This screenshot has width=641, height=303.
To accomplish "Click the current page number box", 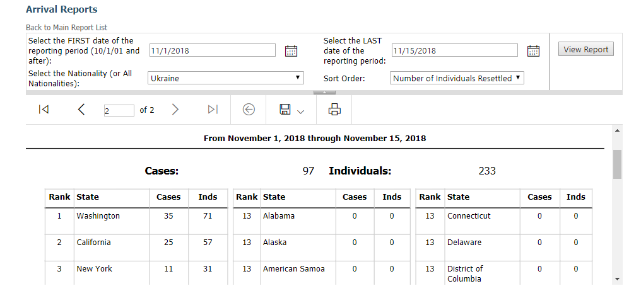I will point(119,111).
